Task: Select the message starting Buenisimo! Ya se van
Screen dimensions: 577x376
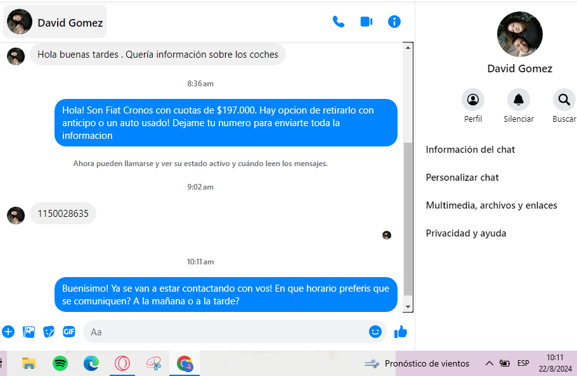Action: pyautogui.click(x=226, y=294)
